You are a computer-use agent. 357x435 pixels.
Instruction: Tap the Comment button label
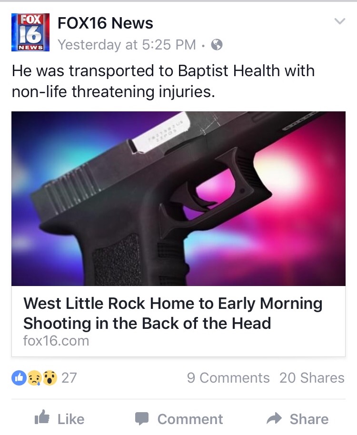pyautogui.click(x=190, y=419)
